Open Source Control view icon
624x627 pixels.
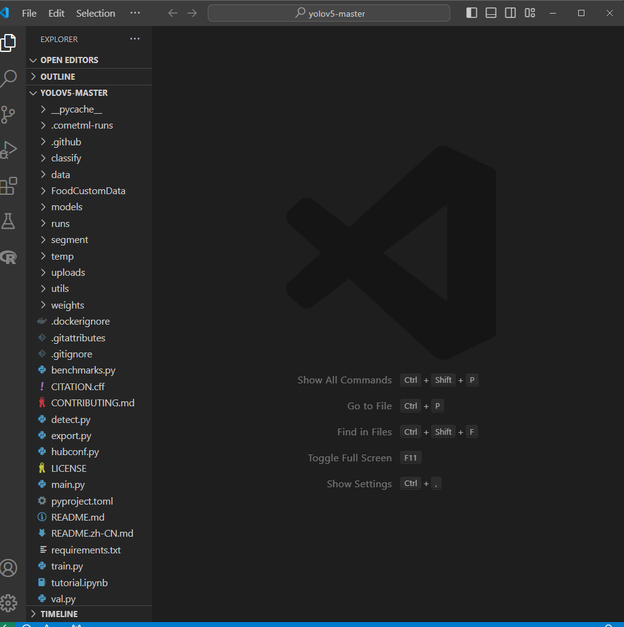point(8,114)
